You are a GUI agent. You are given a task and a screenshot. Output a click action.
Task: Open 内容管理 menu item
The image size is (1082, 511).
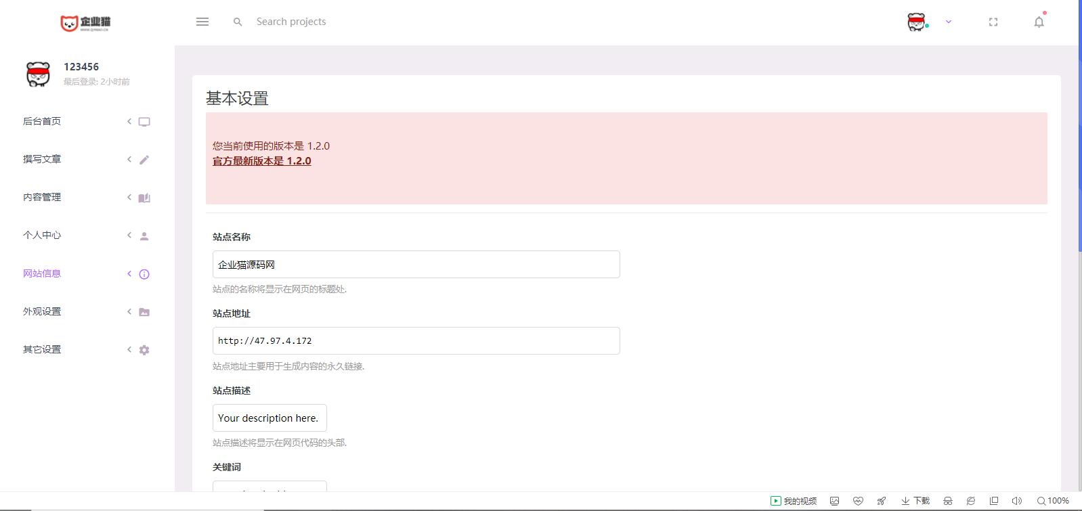(x=42, y=197)
